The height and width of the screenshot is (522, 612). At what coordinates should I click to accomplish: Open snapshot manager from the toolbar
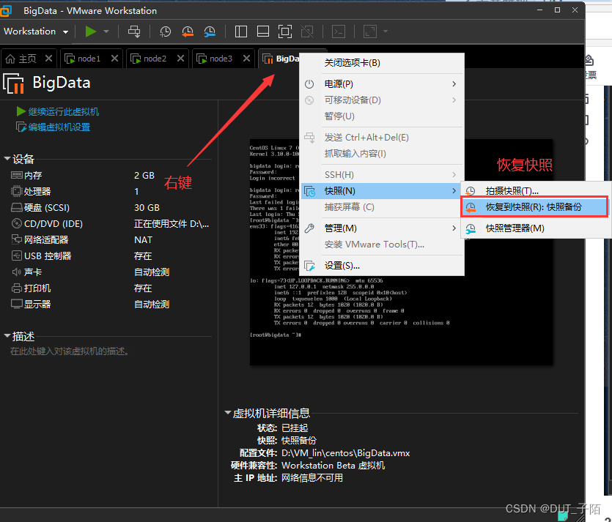[x=210, y=31]
